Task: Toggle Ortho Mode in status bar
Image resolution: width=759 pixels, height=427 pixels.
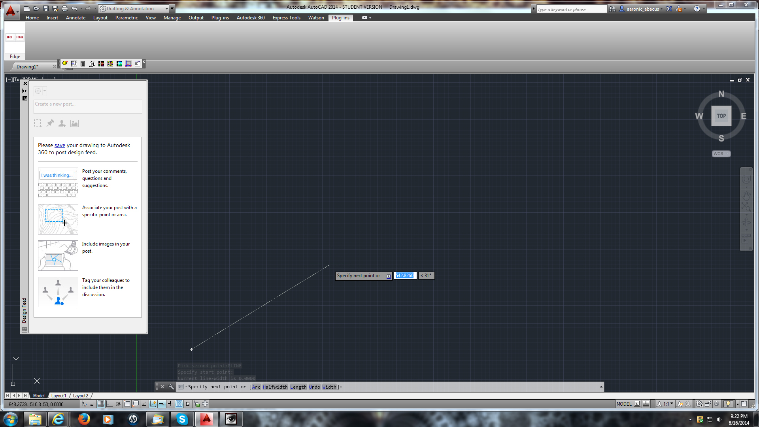Action: 110,404
